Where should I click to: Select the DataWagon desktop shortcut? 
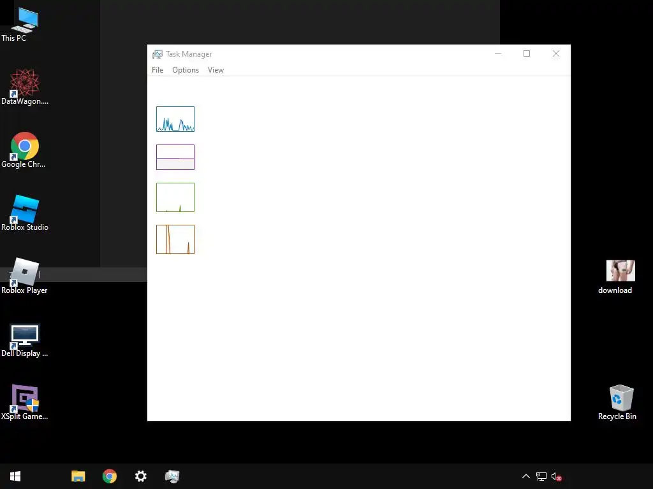pos(25,87)
